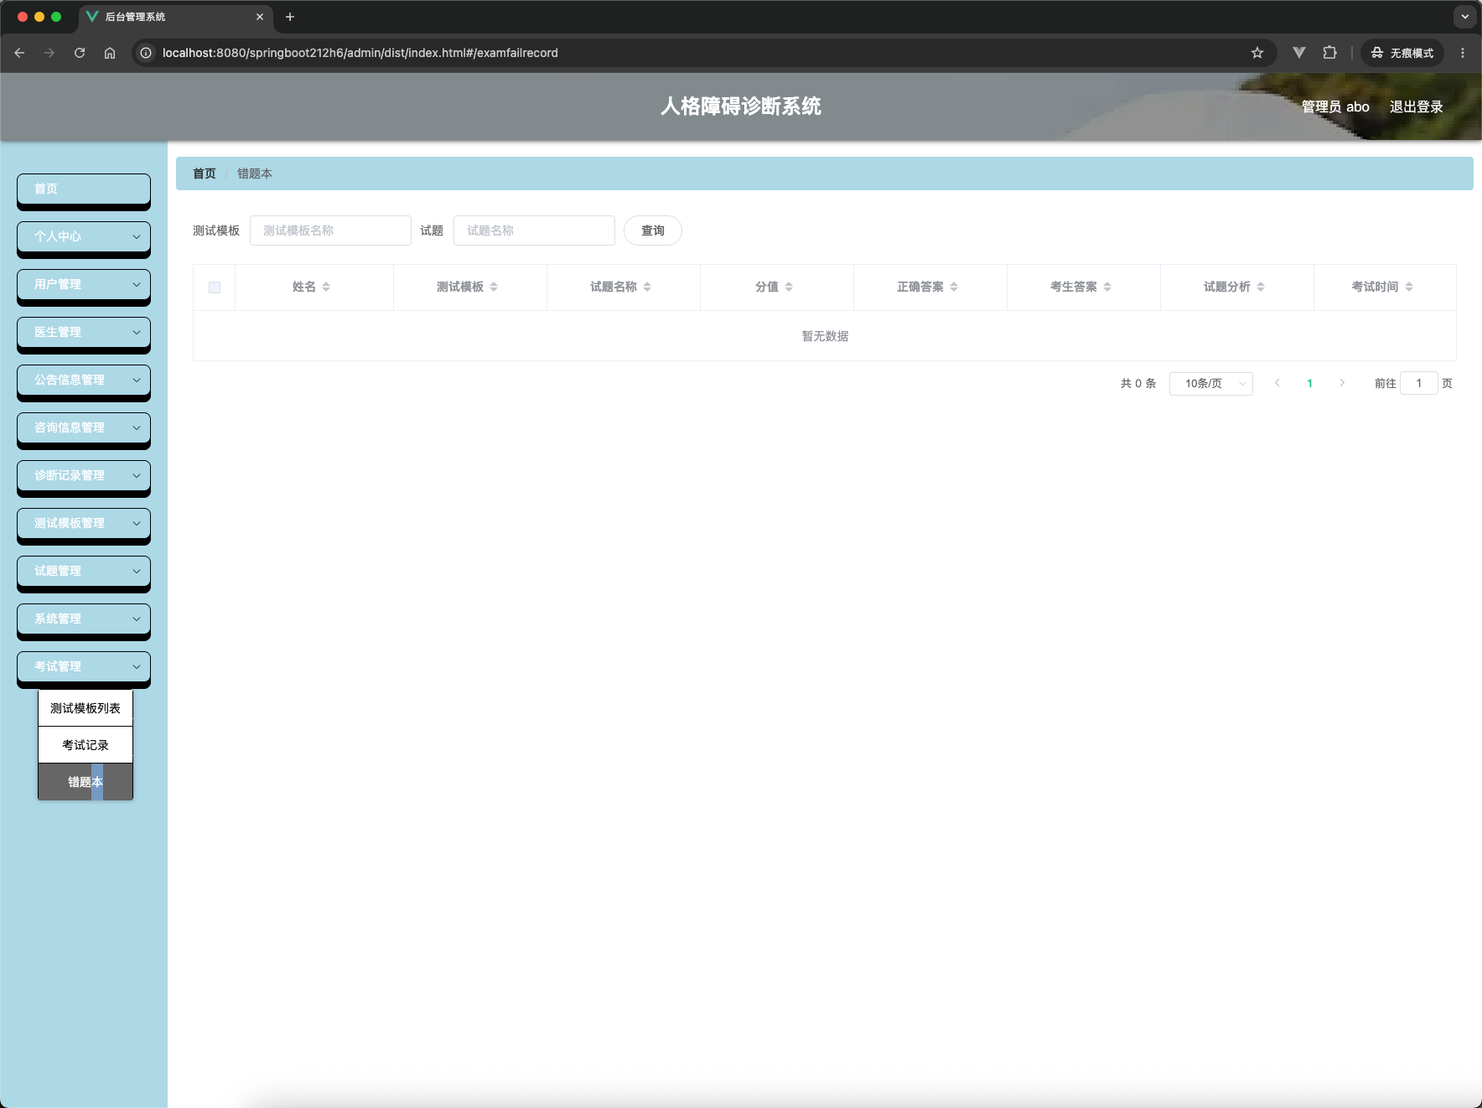Click the 错题本 breadcrumb text
1482x1108 pixels.
pos(255,173)
